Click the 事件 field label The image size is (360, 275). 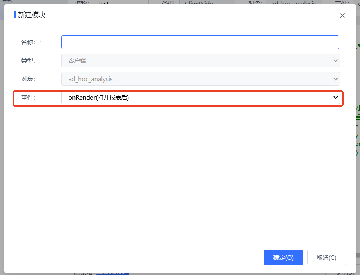28,97
